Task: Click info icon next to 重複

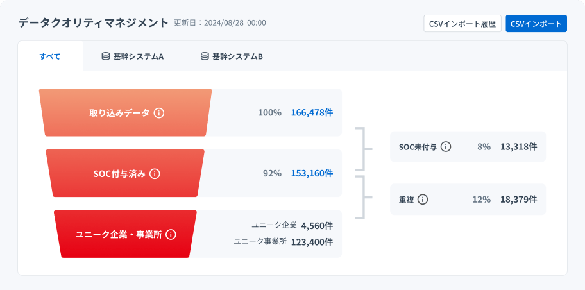Action: coord(423,200)
